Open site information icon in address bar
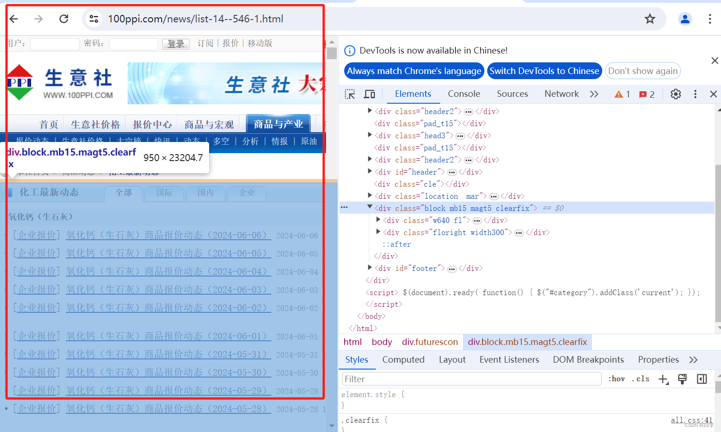721x432 pixels. [94, 19]
